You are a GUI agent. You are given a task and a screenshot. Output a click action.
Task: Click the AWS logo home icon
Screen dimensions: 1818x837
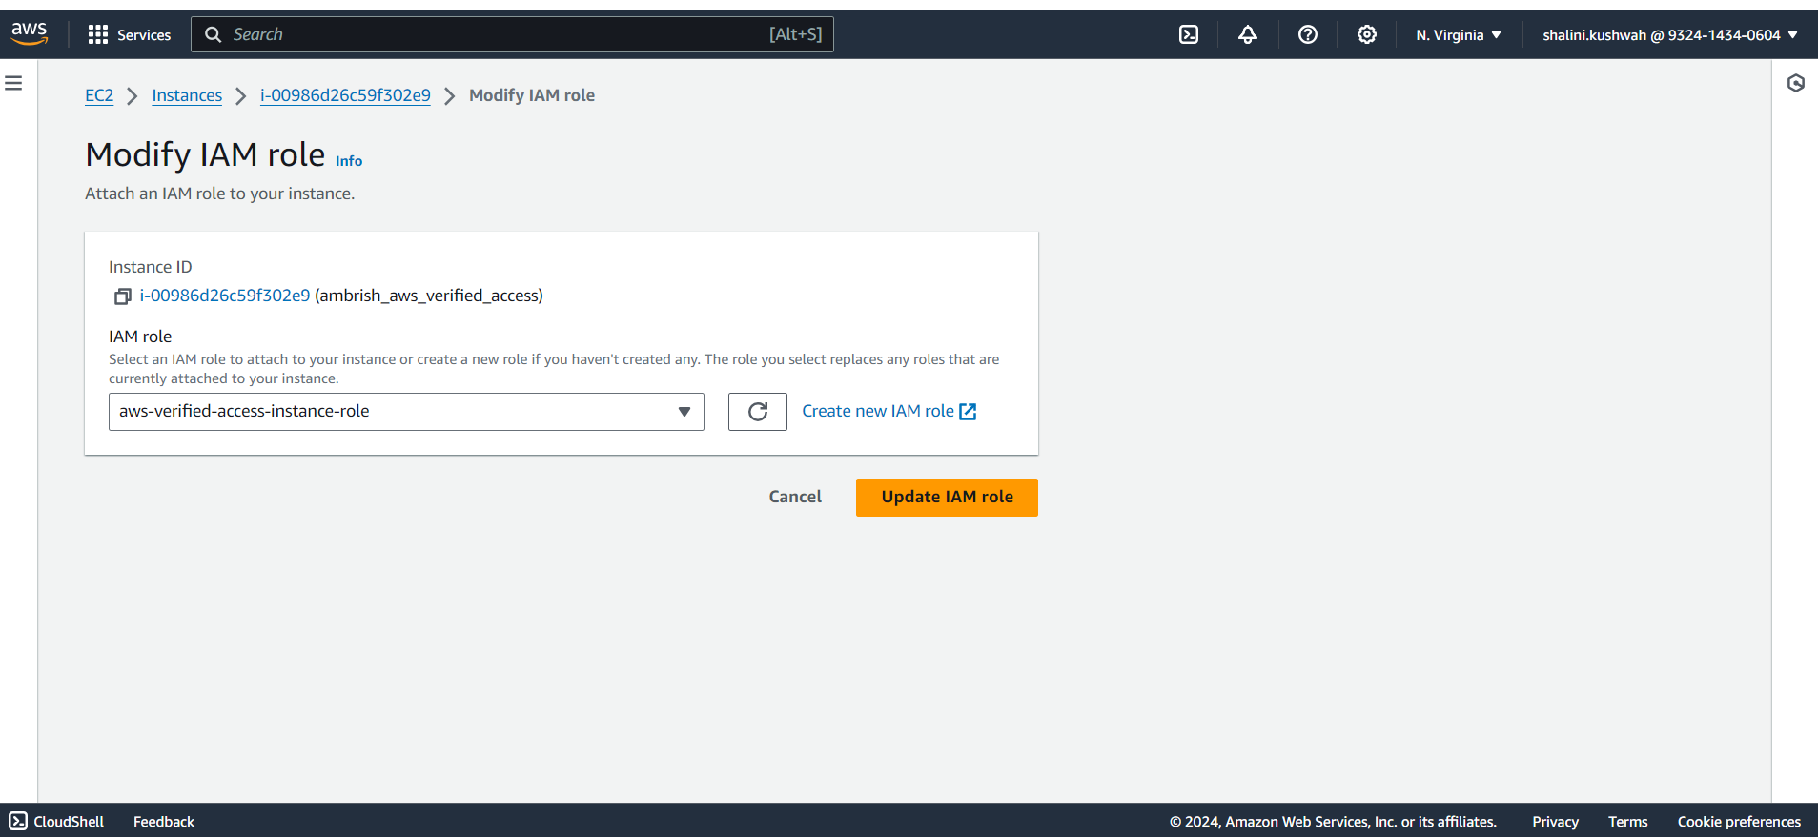point(30,33)
